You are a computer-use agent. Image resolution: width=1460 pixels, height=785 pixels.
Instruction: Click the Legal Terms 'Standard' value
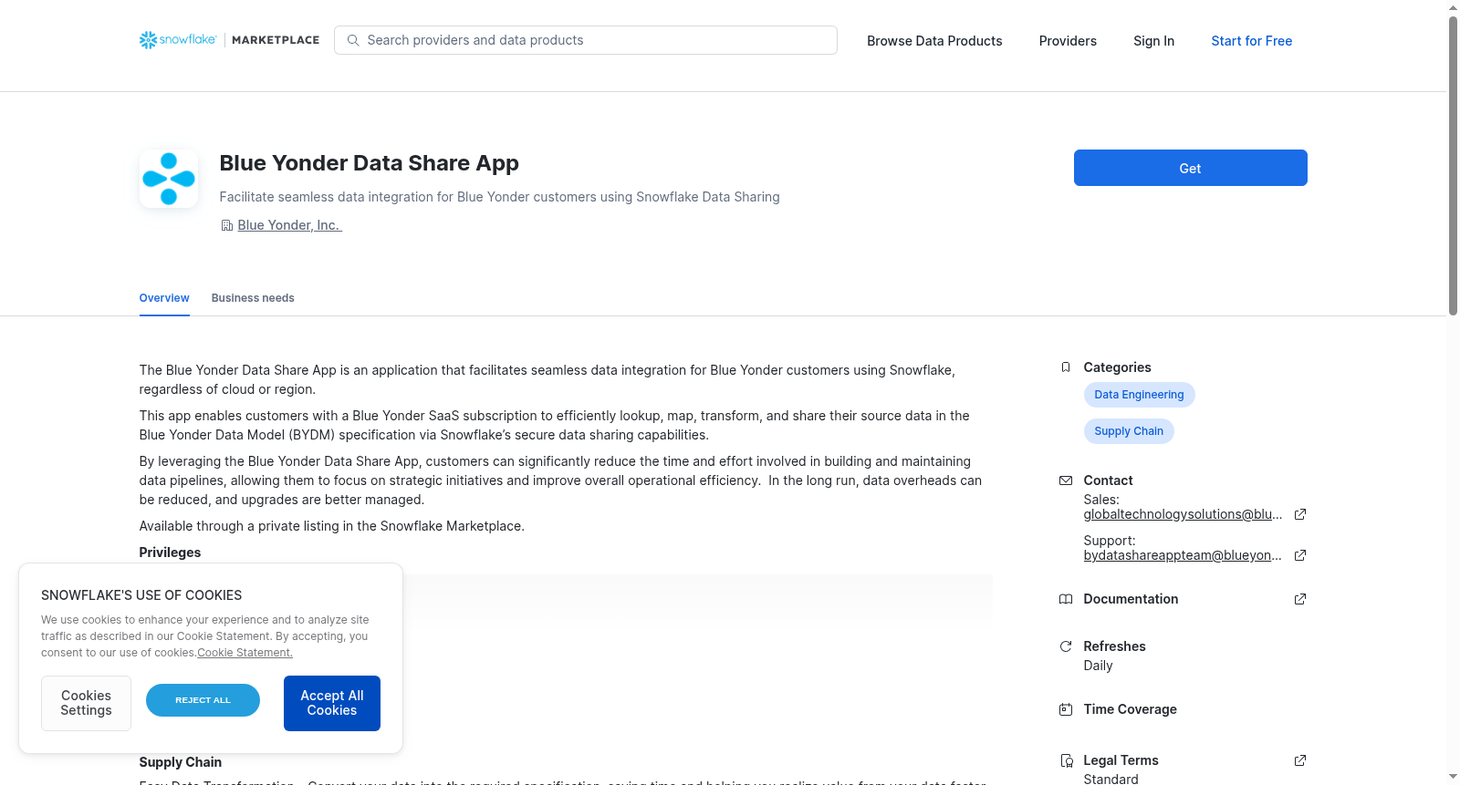point(1111,779)
